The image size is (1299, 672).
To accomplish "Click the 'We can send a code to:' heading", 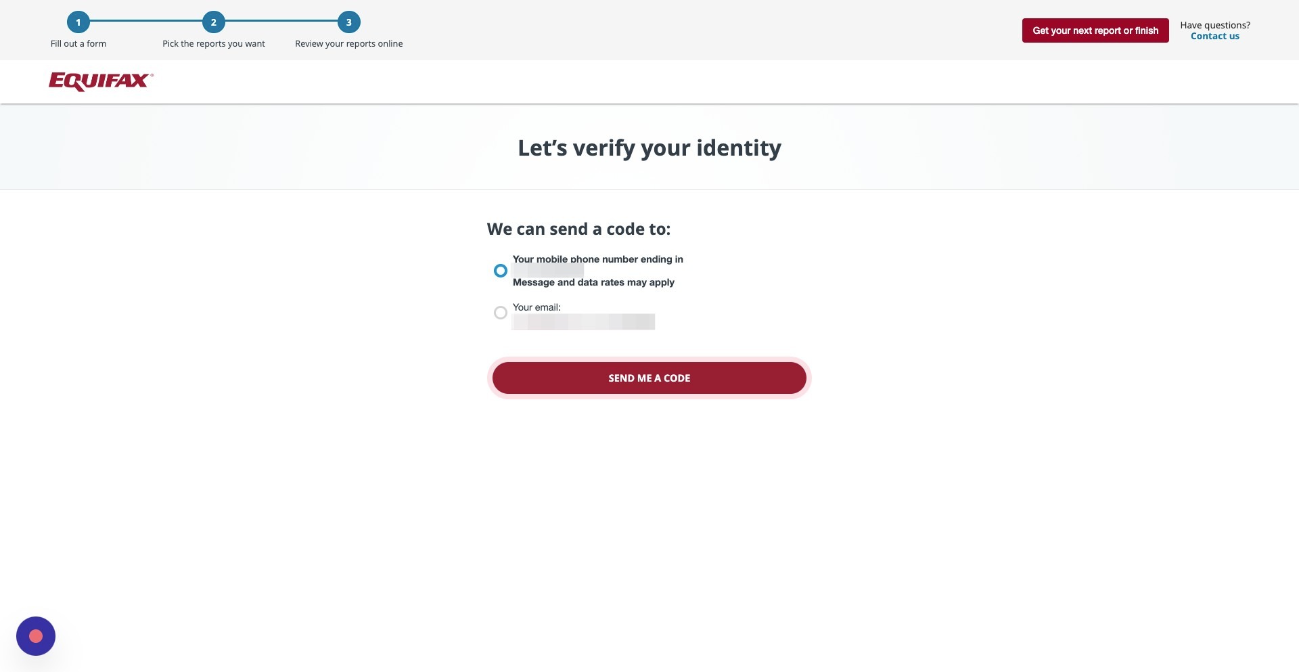I will pos(579,229).
